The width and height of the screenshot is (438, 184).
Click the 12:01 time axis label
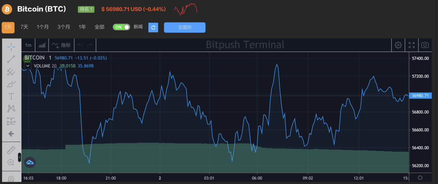click(x=359, y=178)
